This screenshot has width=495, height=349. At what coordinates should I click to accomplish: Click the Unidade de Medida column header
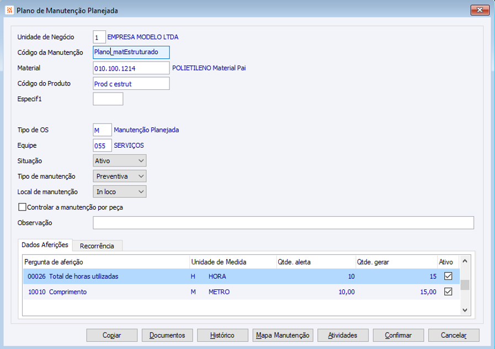[233, 262]
